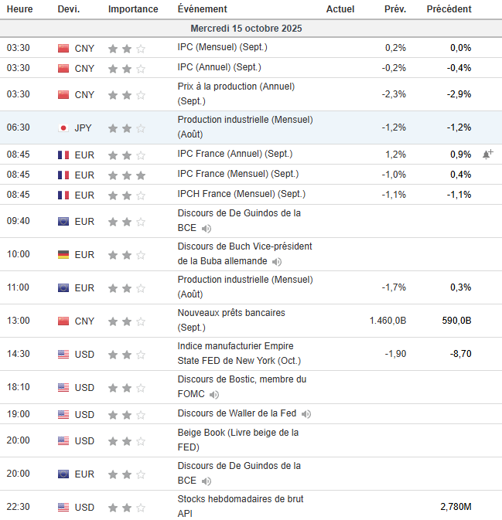Click importance stars for IPC France (Mensuel)
502x520 pixels.
[x=127, y=175]
